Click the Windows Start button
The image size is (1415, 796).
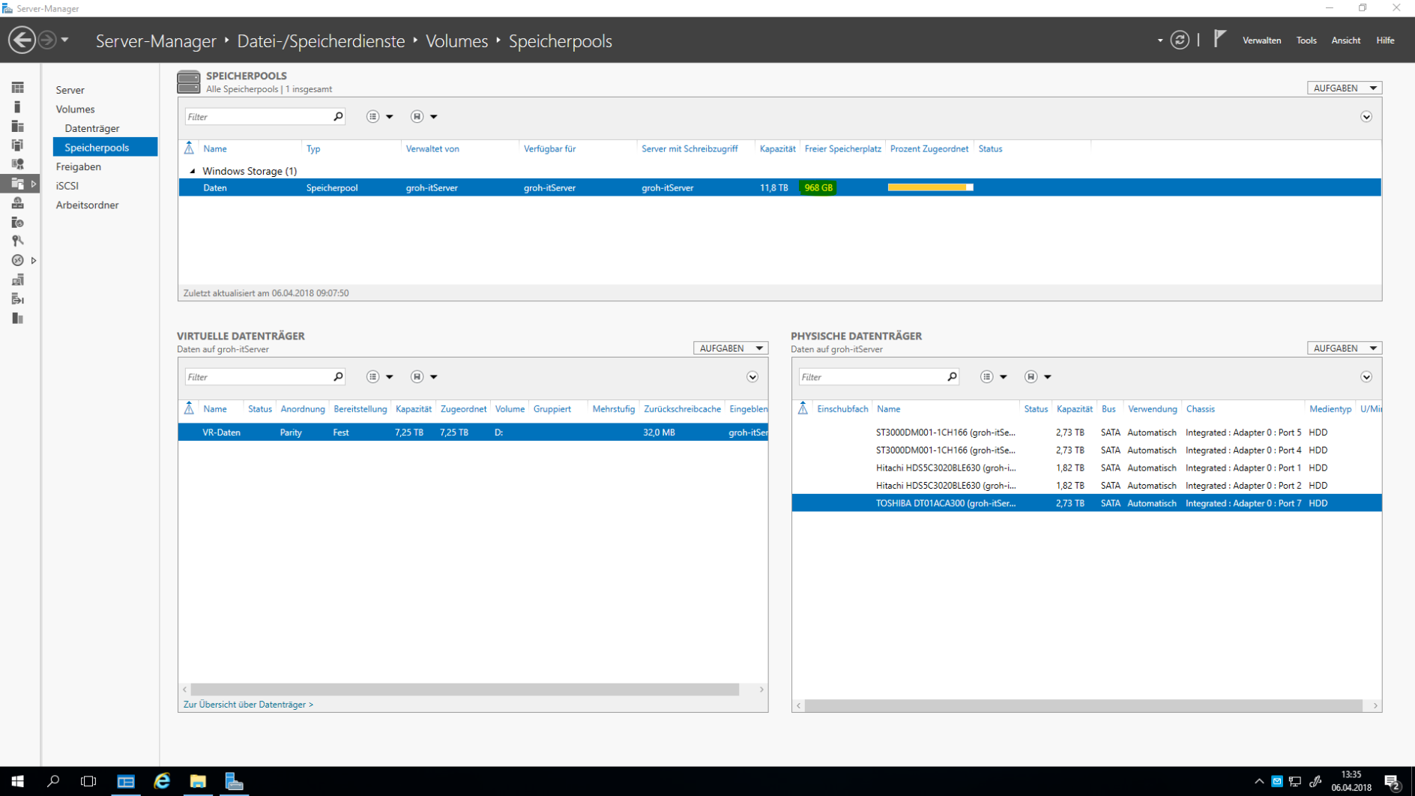17,781
